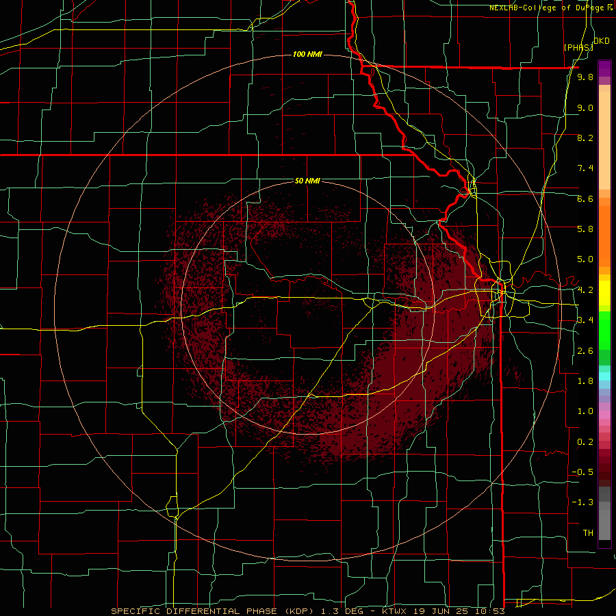Screen dimensions: 616x616
Task: Click the 6.6 value on the color scale
Action: click(585, 198)
